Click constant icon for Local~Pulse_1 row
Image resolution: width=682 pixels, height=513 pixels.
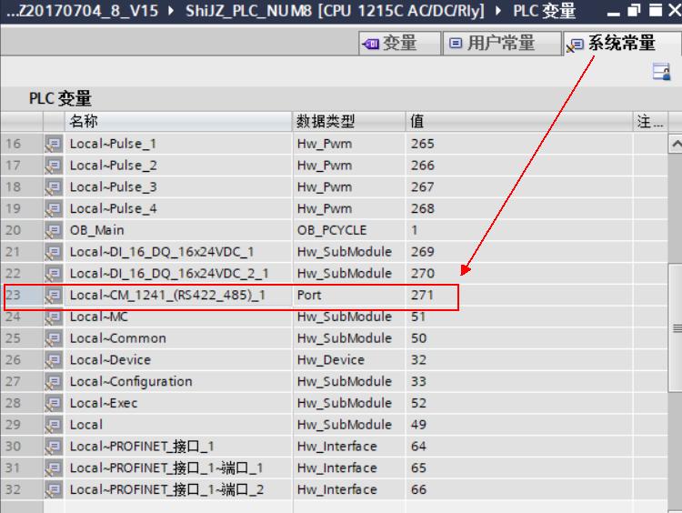[x=54, y=144]
